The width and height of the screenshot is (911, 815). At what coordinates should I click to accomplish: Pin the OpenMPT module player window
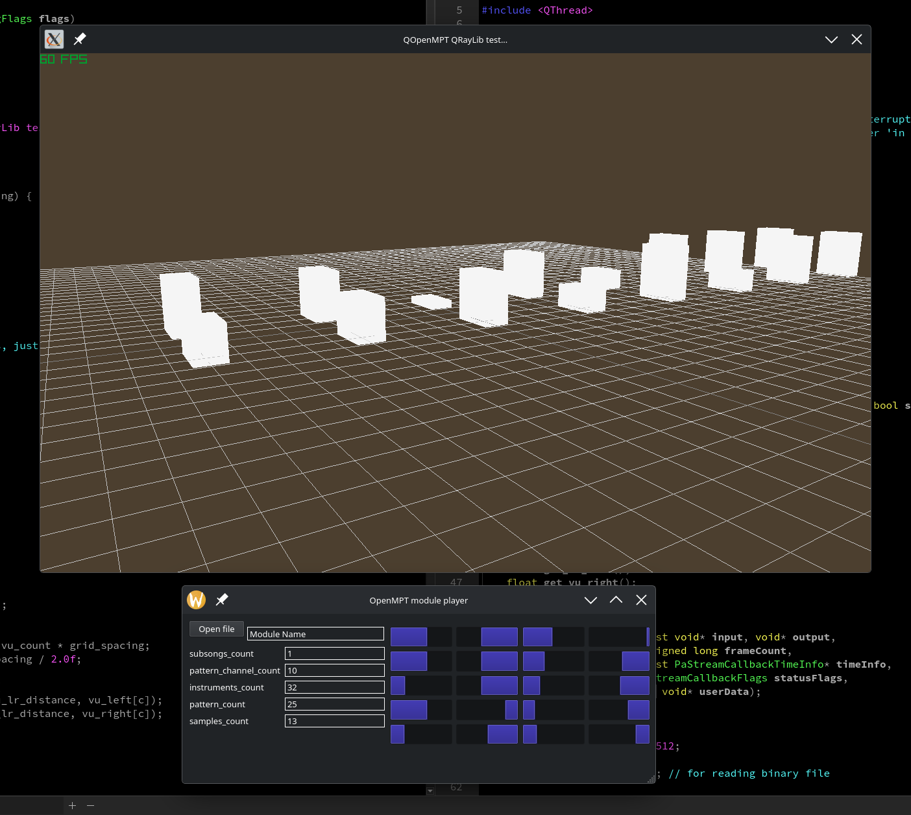click(x=222, y=600)
